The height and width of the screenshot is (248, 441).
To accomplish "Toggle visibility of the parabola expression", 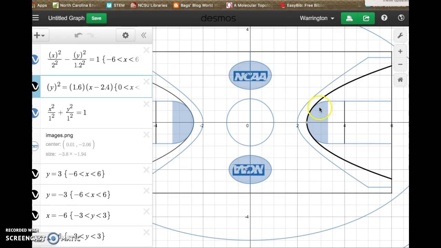I will pyautogui.click(x=35, y=86).
